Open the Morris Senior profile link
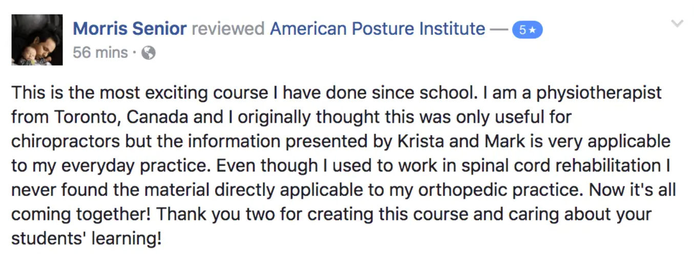Image resolution: width=694 pixels, height=261 pixels. [x=130, y=29]
